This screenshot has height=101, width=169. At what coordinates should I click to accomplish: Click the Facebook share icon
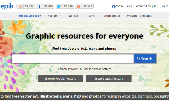(39, 6)
